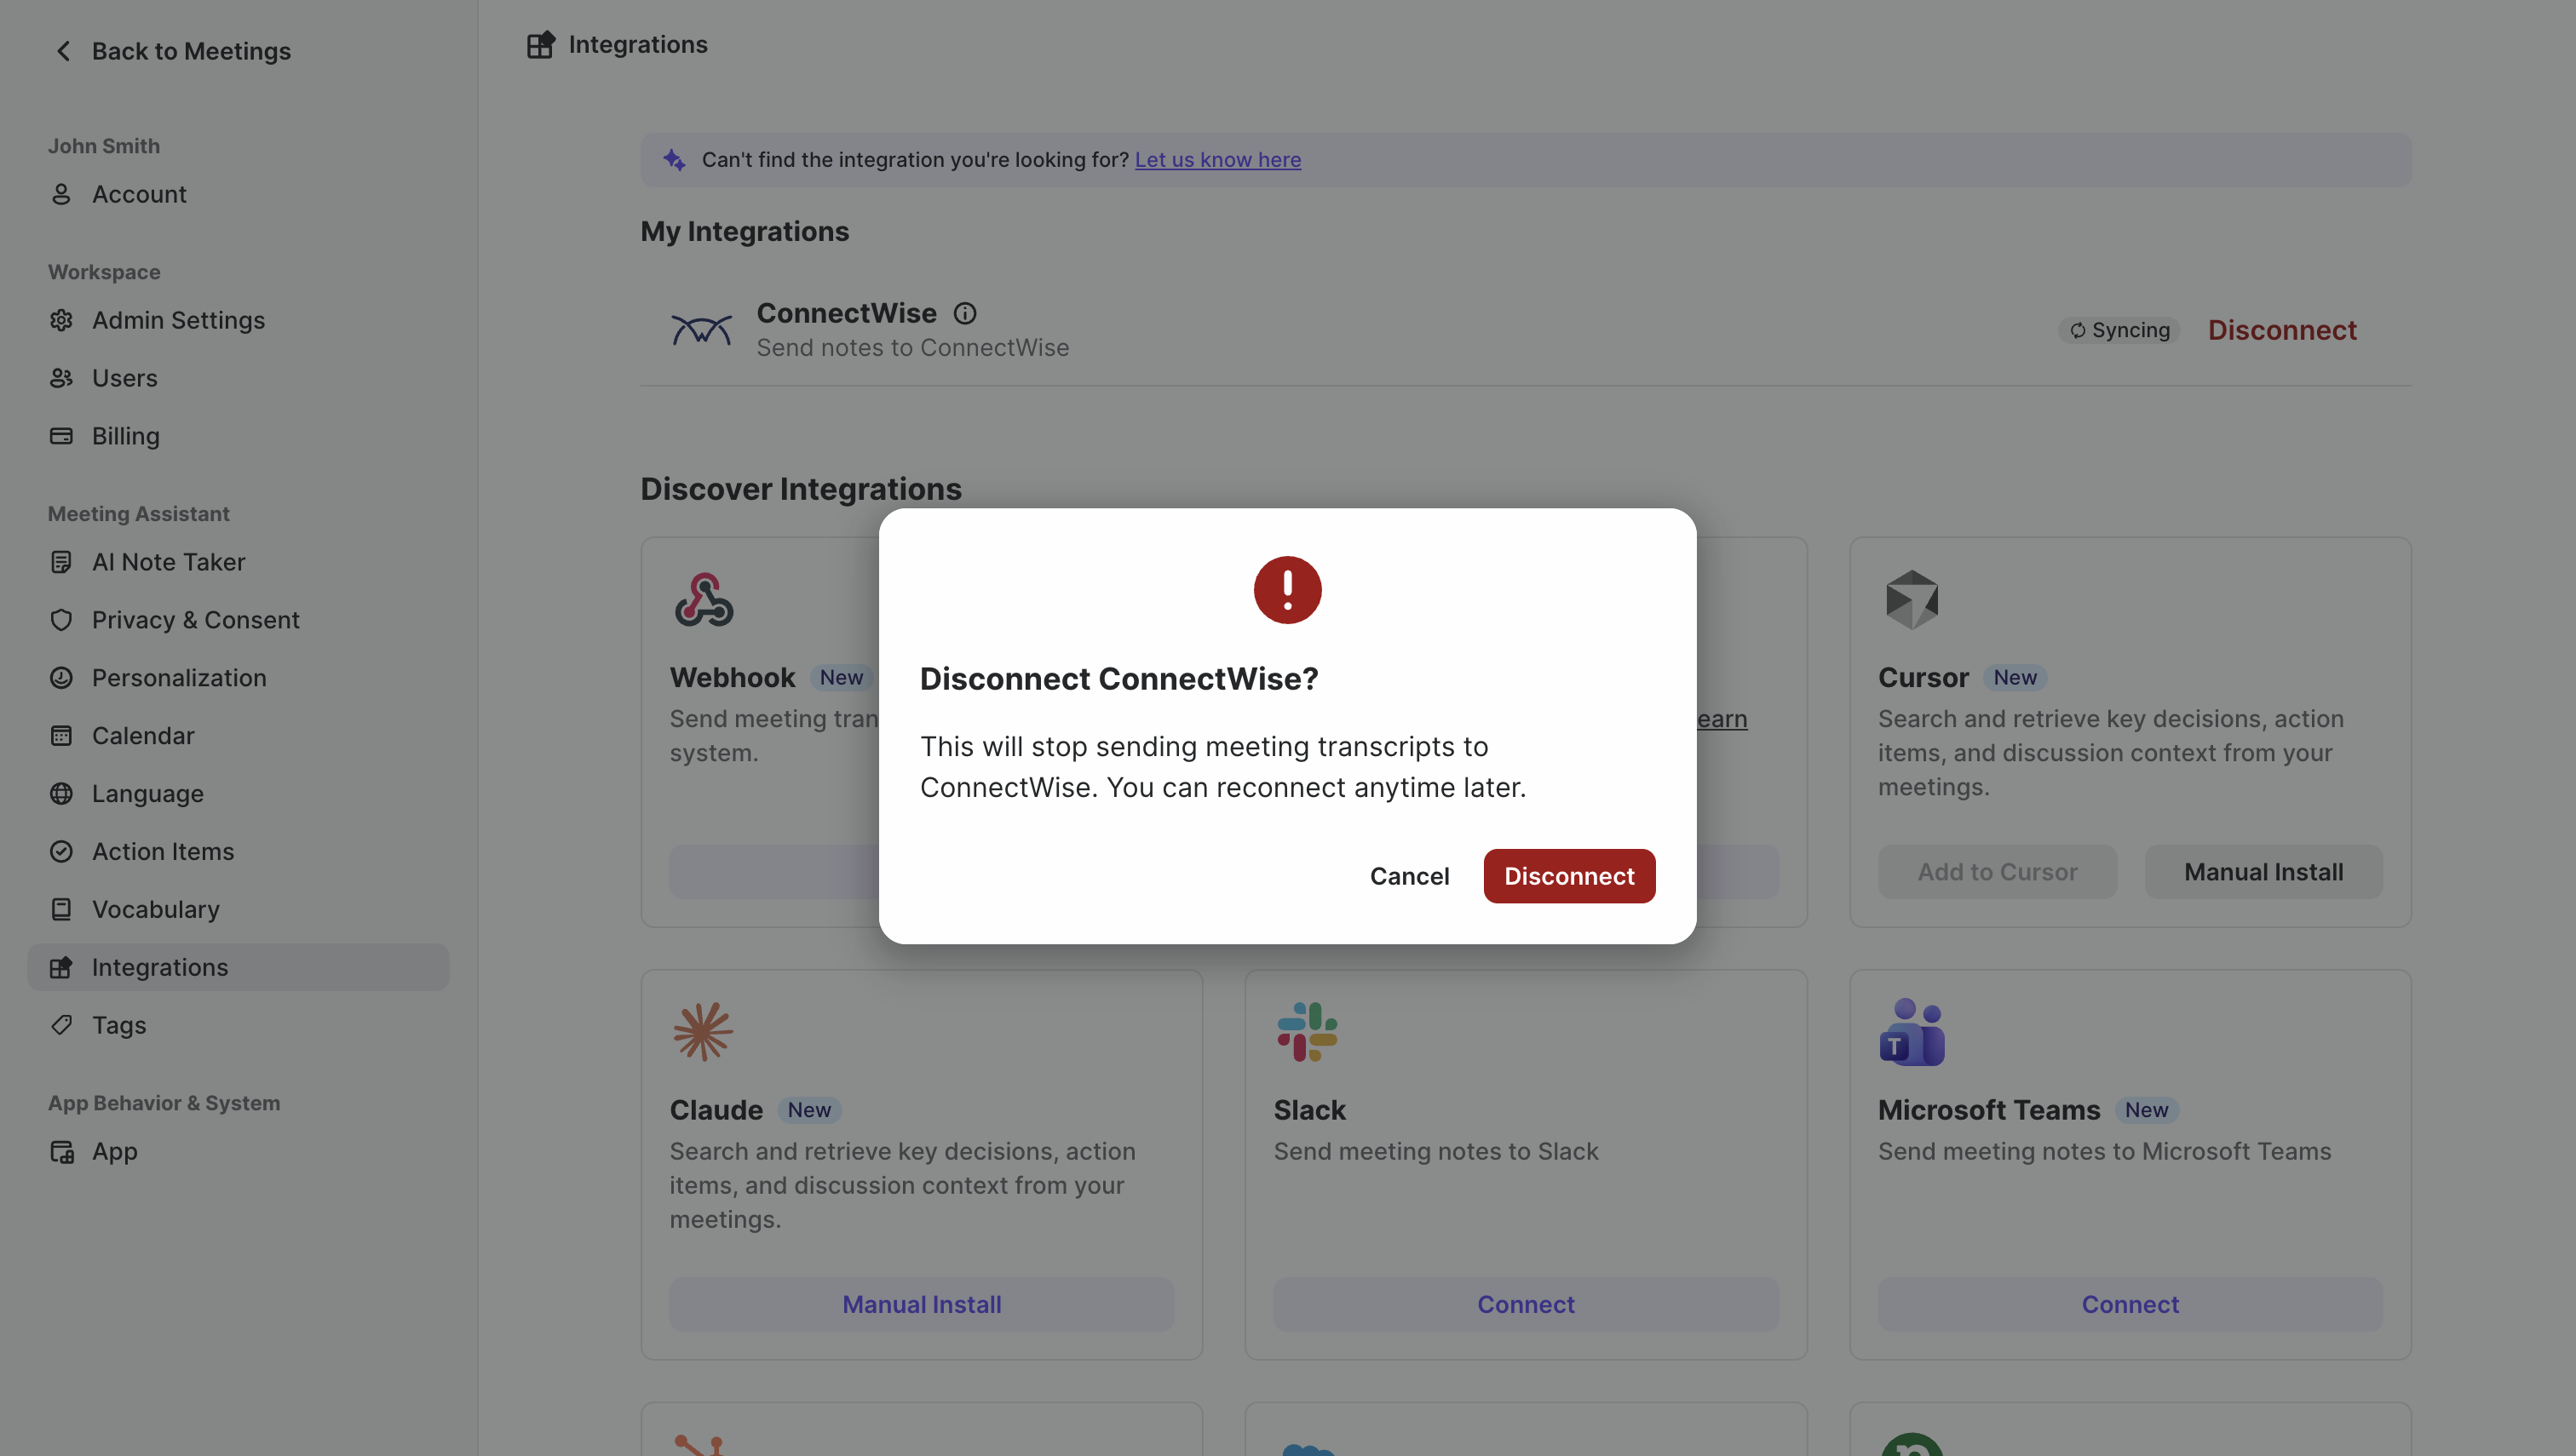This screenshot has height=1456, width=2576.
Task: Cancel the disconnect dialog
Action: [1409, 876]
